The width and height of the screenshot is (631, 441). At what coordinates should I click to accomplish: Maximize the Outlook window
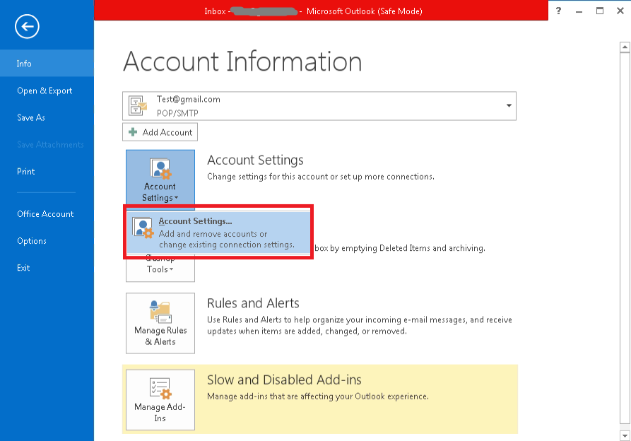[600, 11]
